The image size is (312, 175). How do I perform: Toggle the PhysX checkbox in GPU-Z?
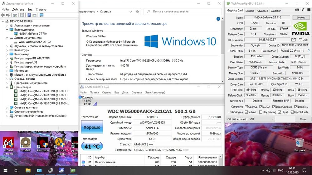(x=279, y=112)
